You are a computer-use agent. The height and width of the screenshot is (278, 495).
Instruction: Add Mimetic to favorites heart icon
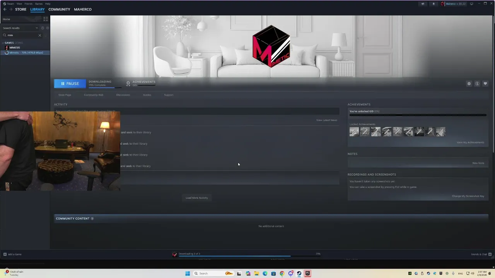485,83
